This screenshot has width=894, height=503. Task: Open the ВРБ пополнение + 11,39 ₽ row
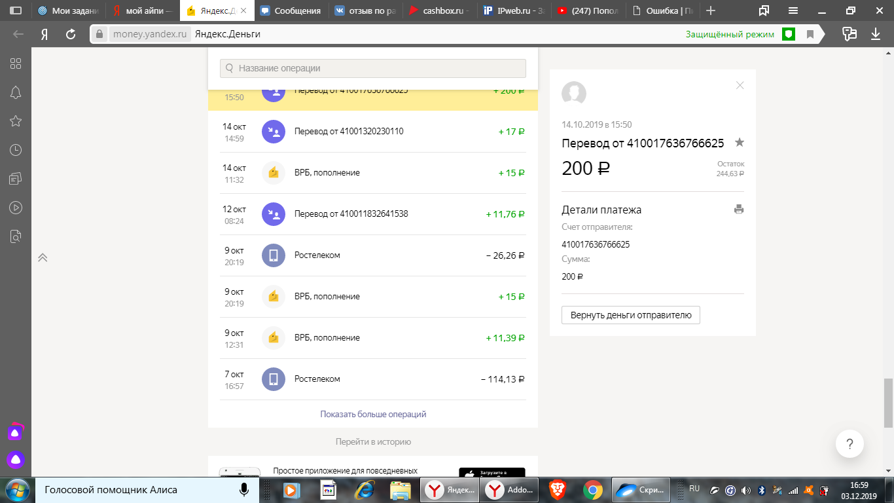coord(373,338)
